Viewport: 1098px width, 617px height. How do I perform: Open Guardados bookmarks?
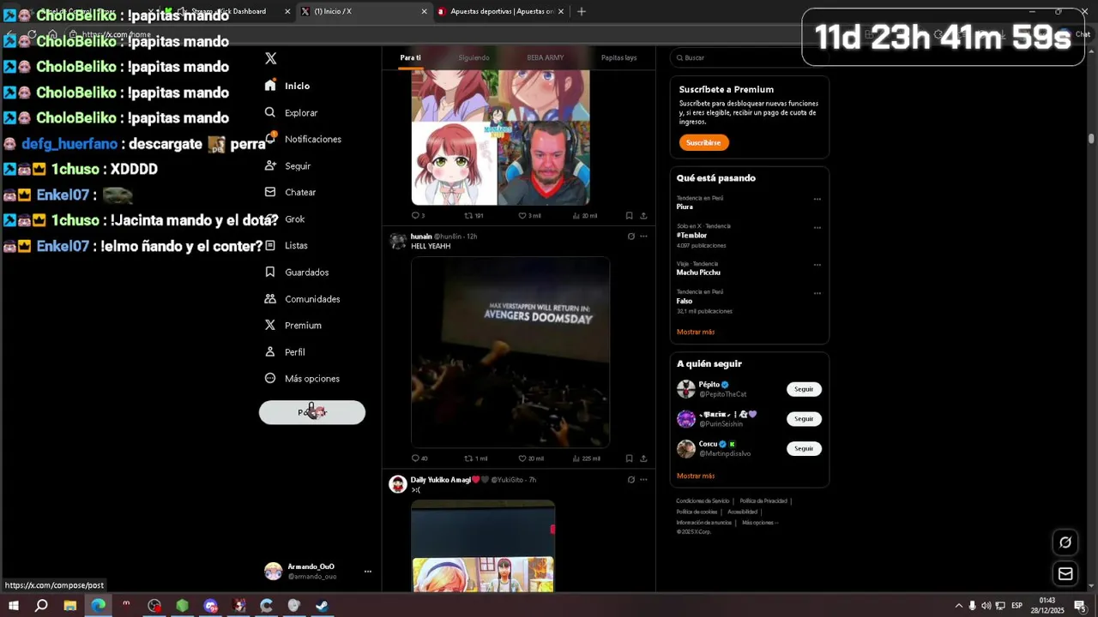pyautogui.click(x=297, y=272)
